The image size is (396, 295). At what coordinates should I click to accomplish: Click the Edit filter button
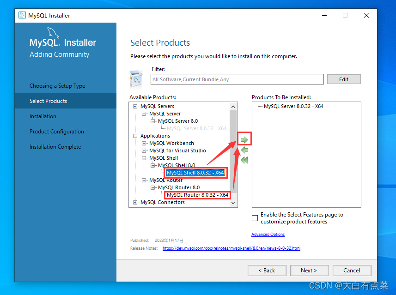coord(344,79)
